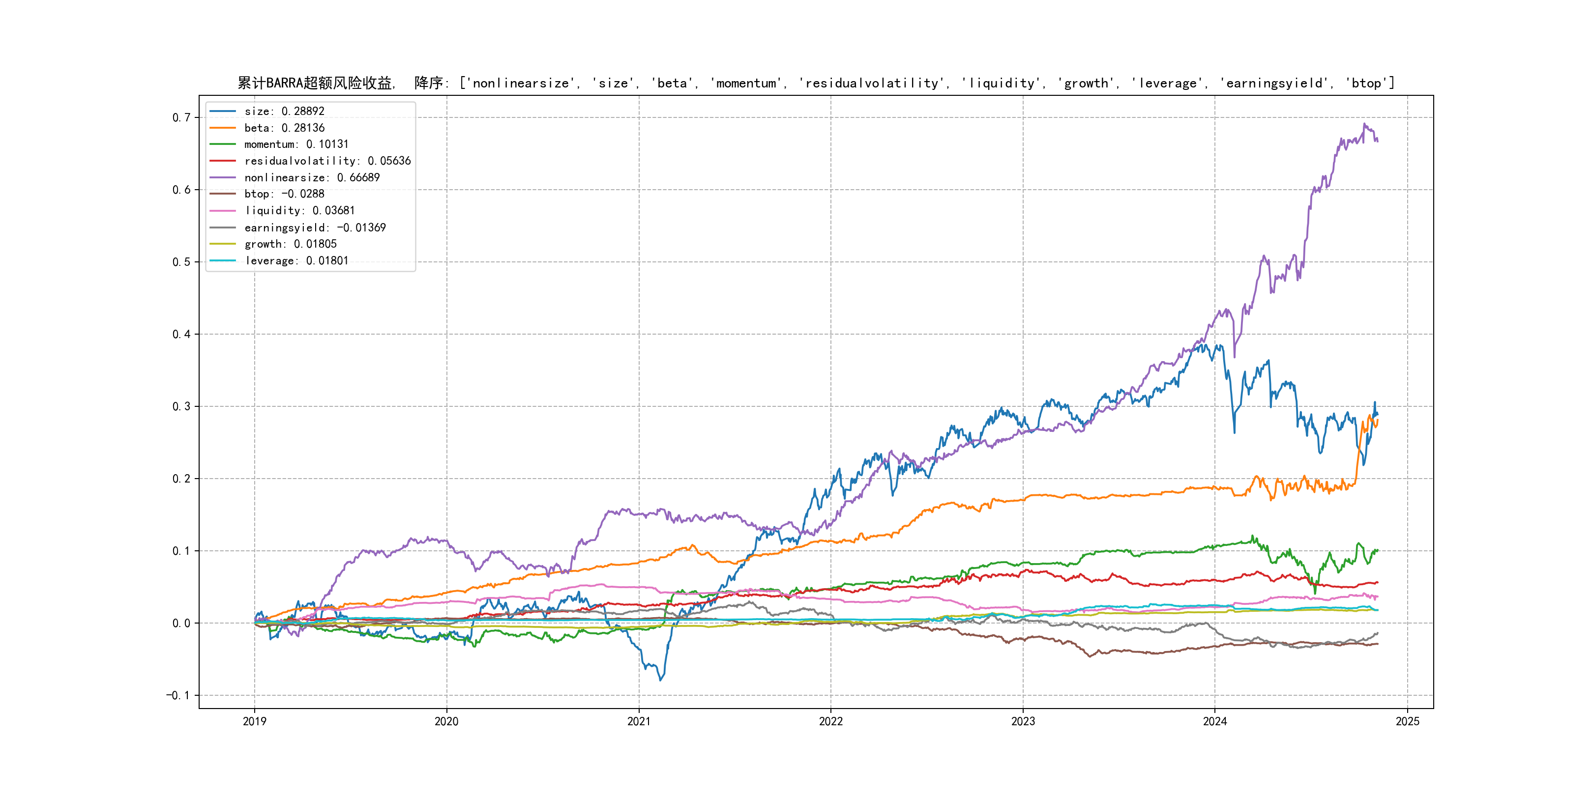This screenshot has width=1593, height=796.
Task: Click the orange beta legend line swatch
Action: click(223, 128)
